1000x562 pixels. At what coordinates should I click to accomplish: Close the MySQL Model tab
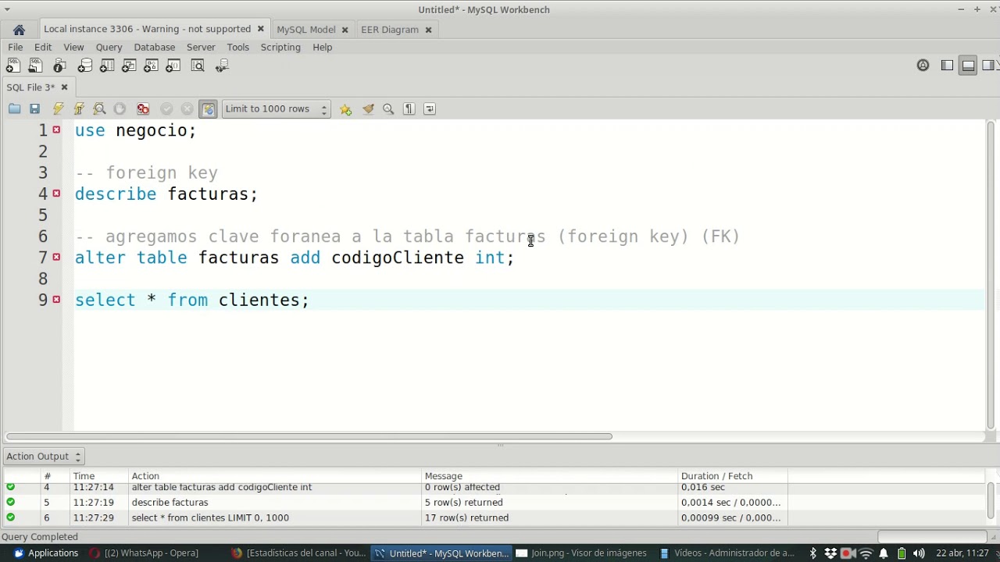(x=345, y=30)
